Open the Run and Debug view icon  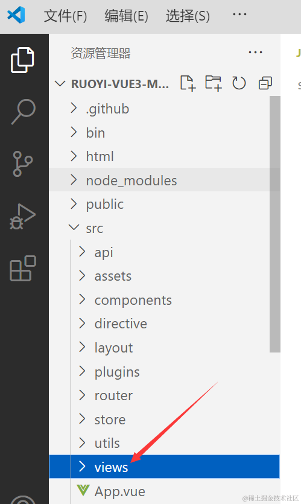click(22, 216)
